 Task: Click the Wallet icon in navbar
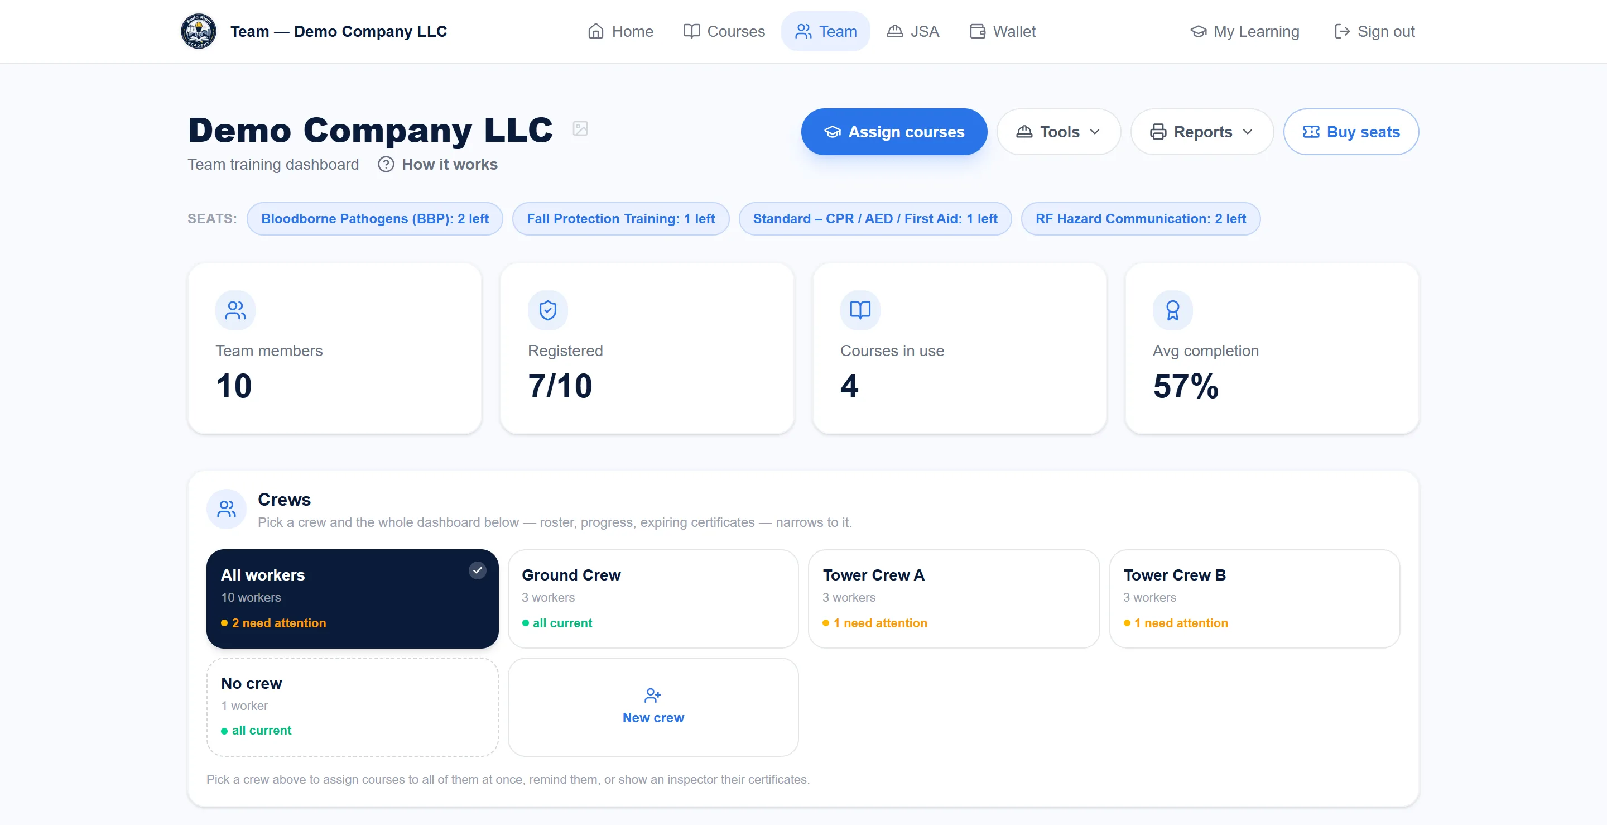point(977,31)
